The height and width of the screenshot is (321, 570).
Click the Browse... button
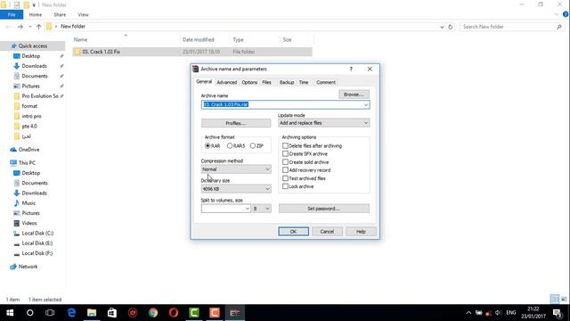pyautogui.click(x=354, y=95)
